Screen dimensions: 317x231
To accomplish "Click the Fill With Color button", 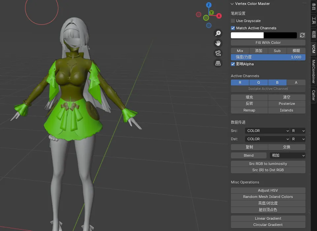I will pos(268,43).
